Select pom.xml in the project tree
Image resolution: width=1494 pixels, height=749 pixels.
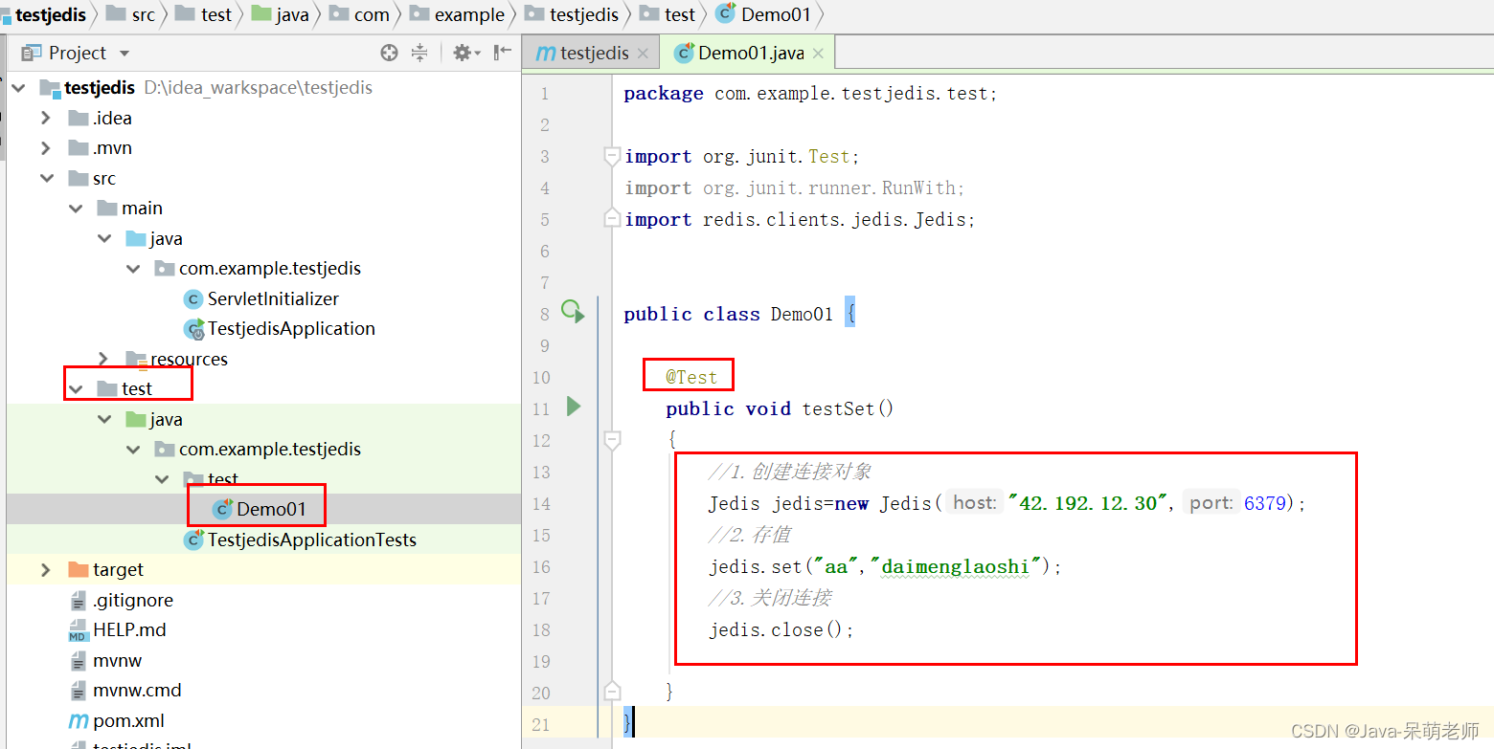coord(128,720)
